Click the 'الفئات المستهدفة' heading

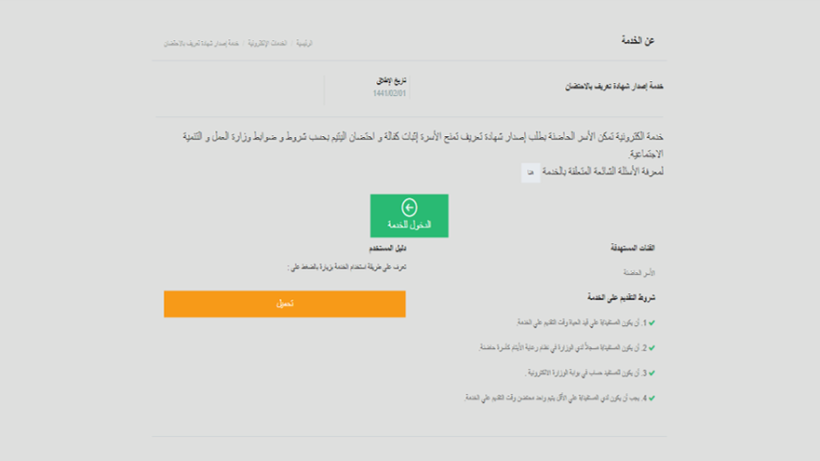(x=633, y=248)
